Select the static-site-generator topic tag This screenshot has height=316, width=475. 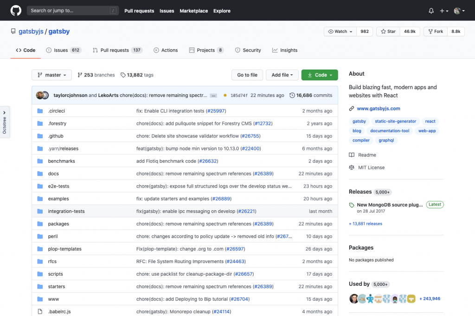coord(395,121)
